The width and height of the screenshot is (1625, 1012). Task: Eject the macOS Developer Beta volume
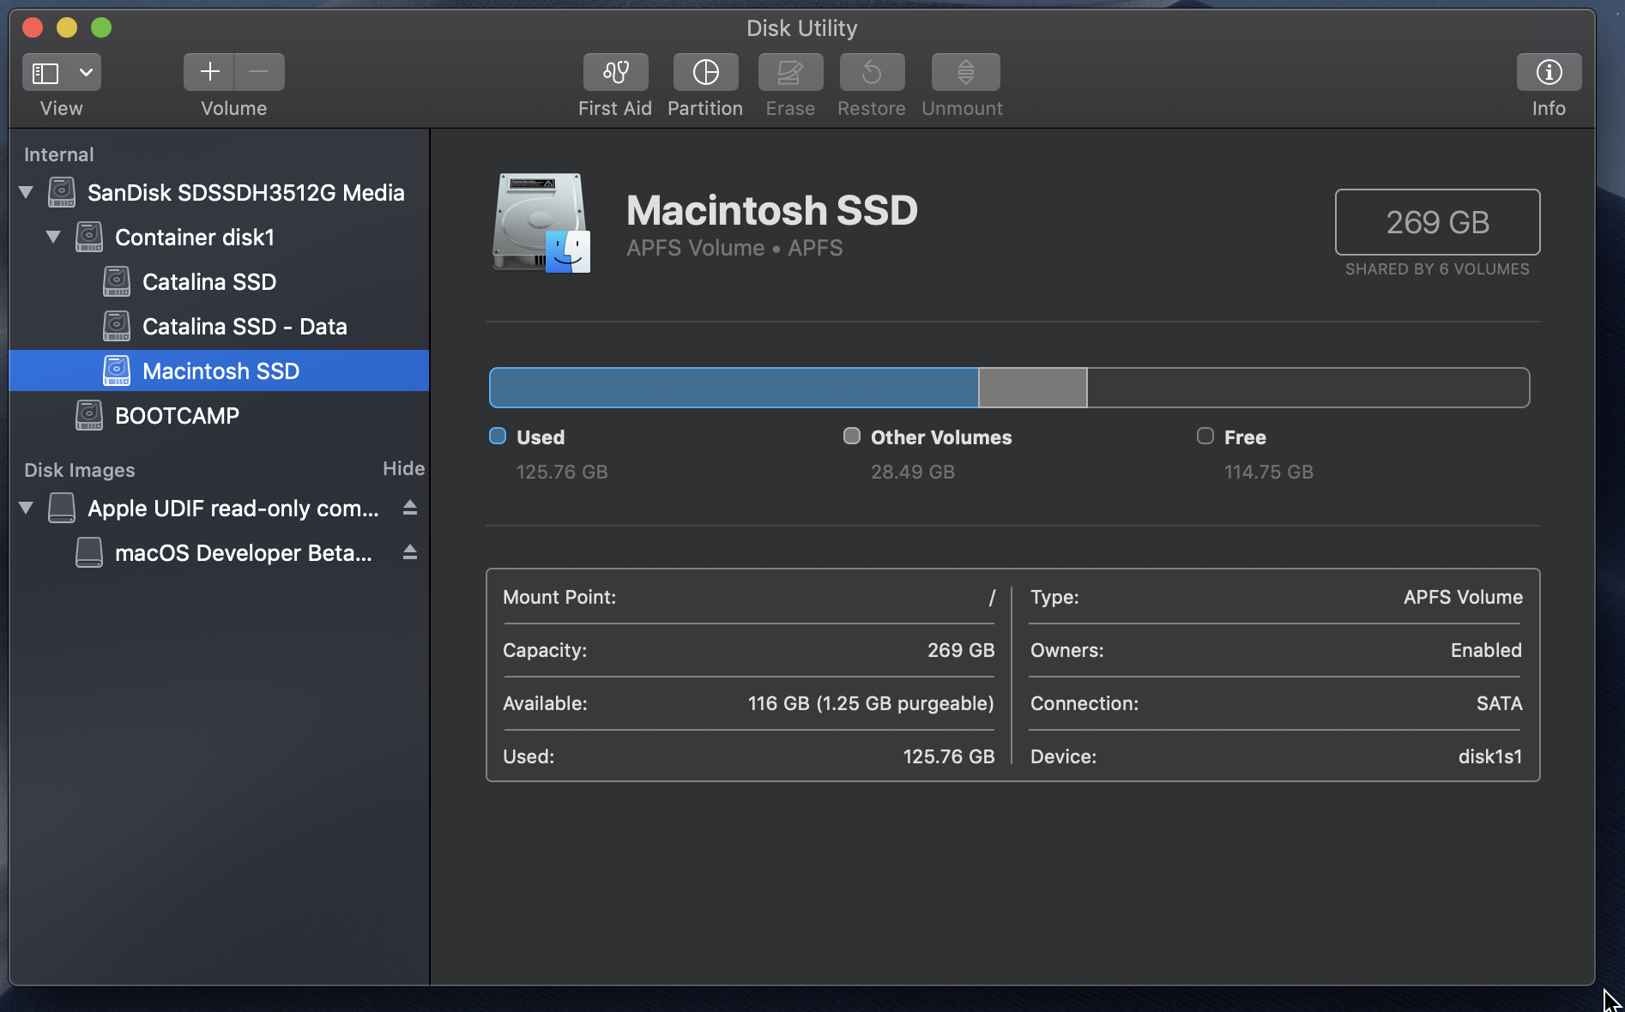[410, 552]
